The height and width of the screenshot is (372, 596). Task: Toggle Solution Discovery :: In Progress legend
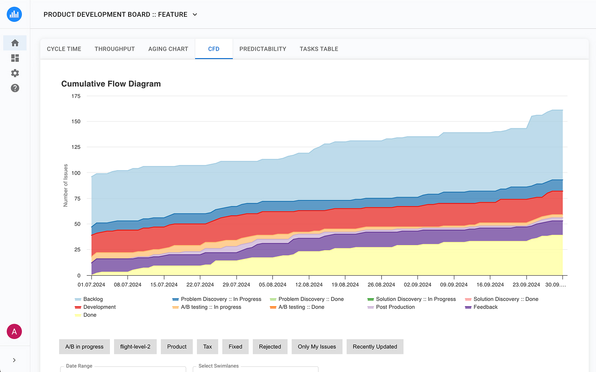click(x=412, y=299)
